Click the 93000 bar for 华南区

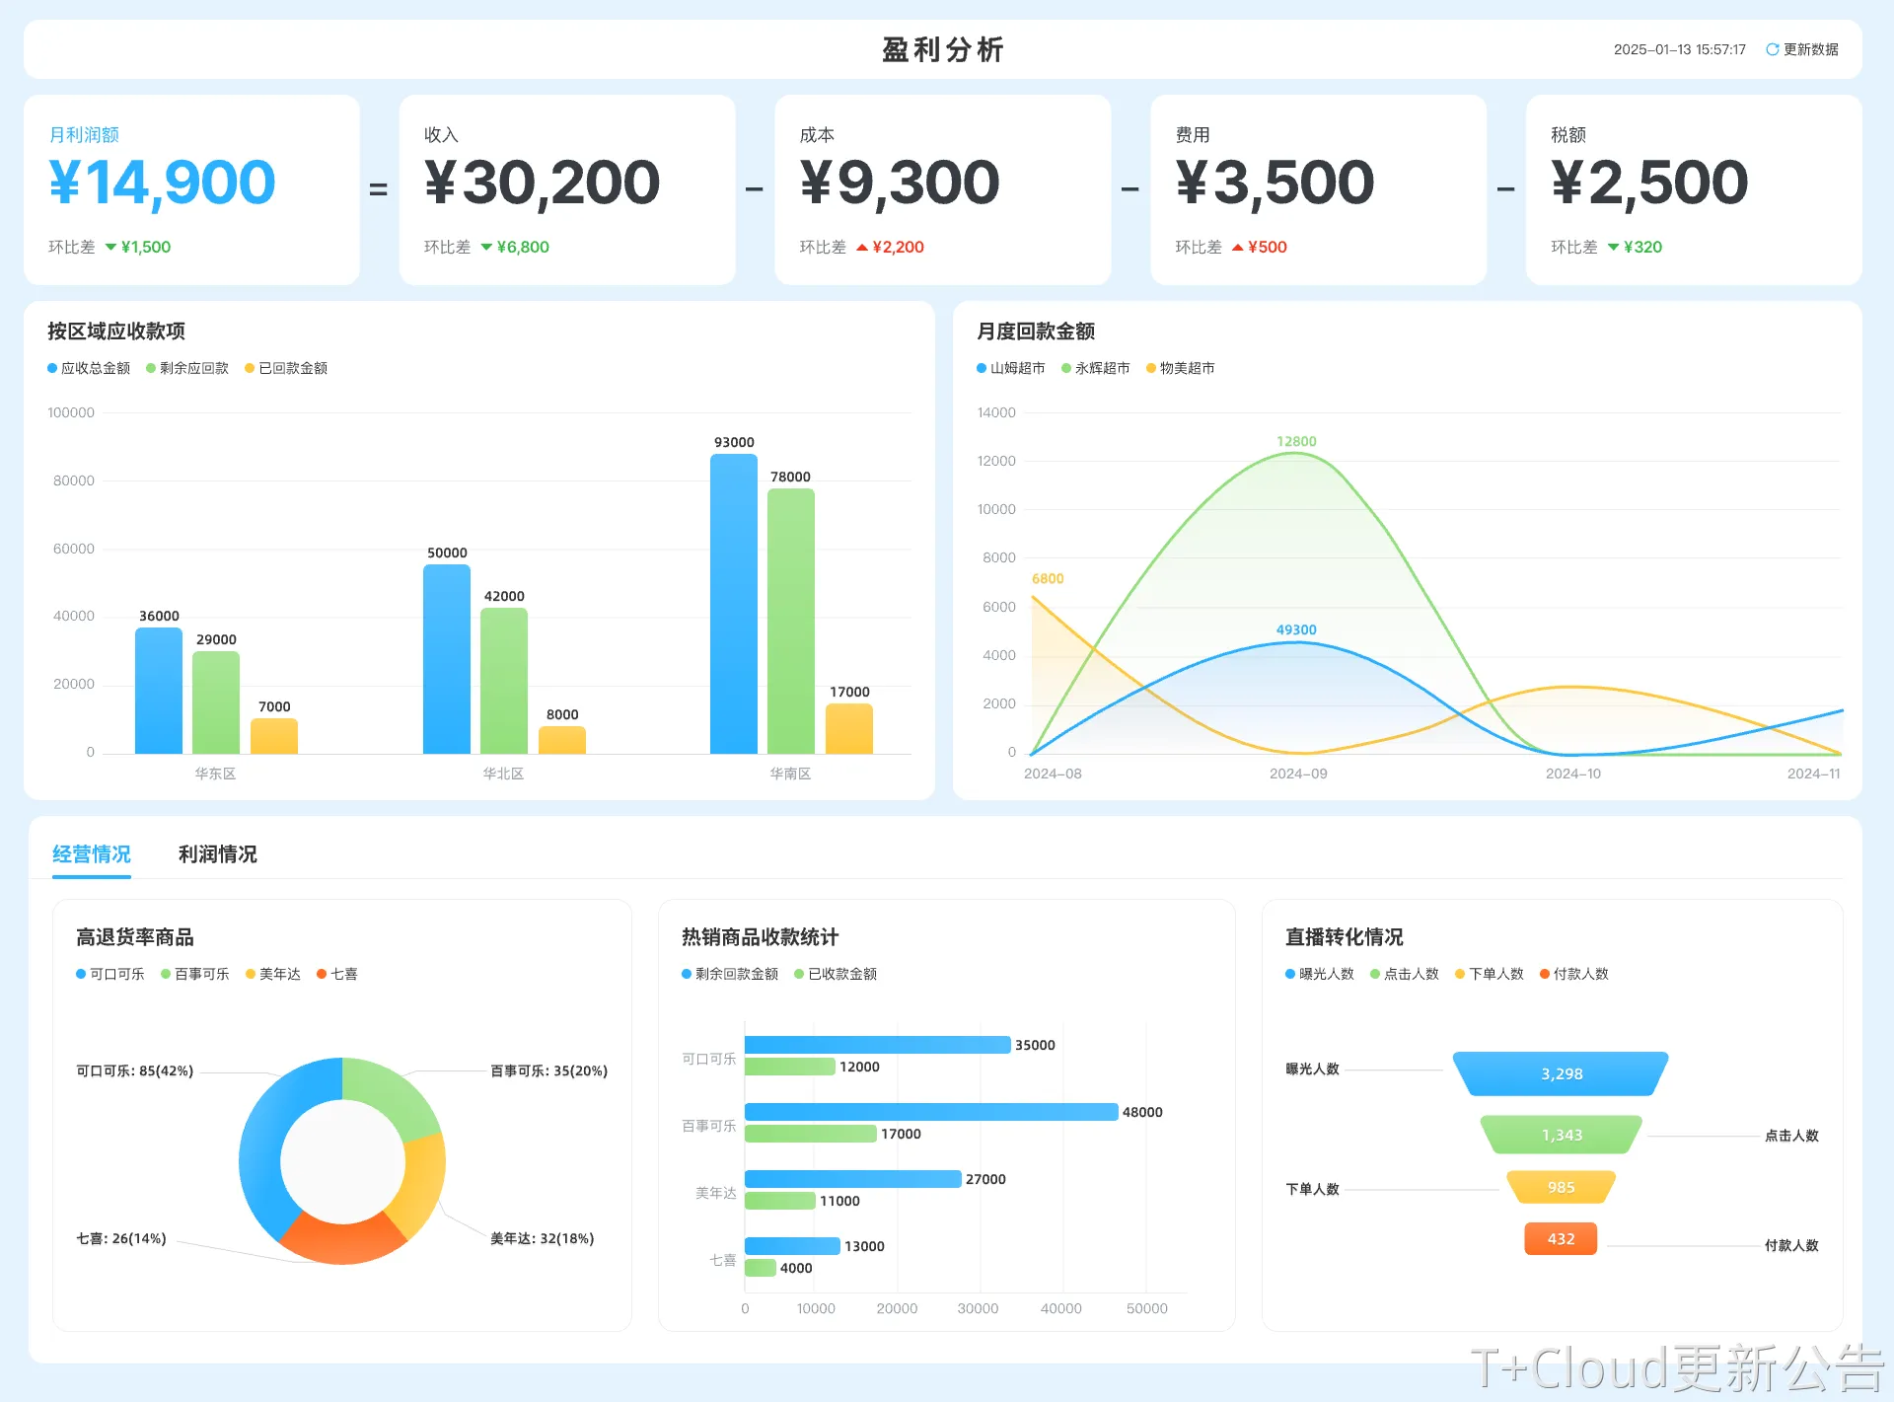coord(734,604)
